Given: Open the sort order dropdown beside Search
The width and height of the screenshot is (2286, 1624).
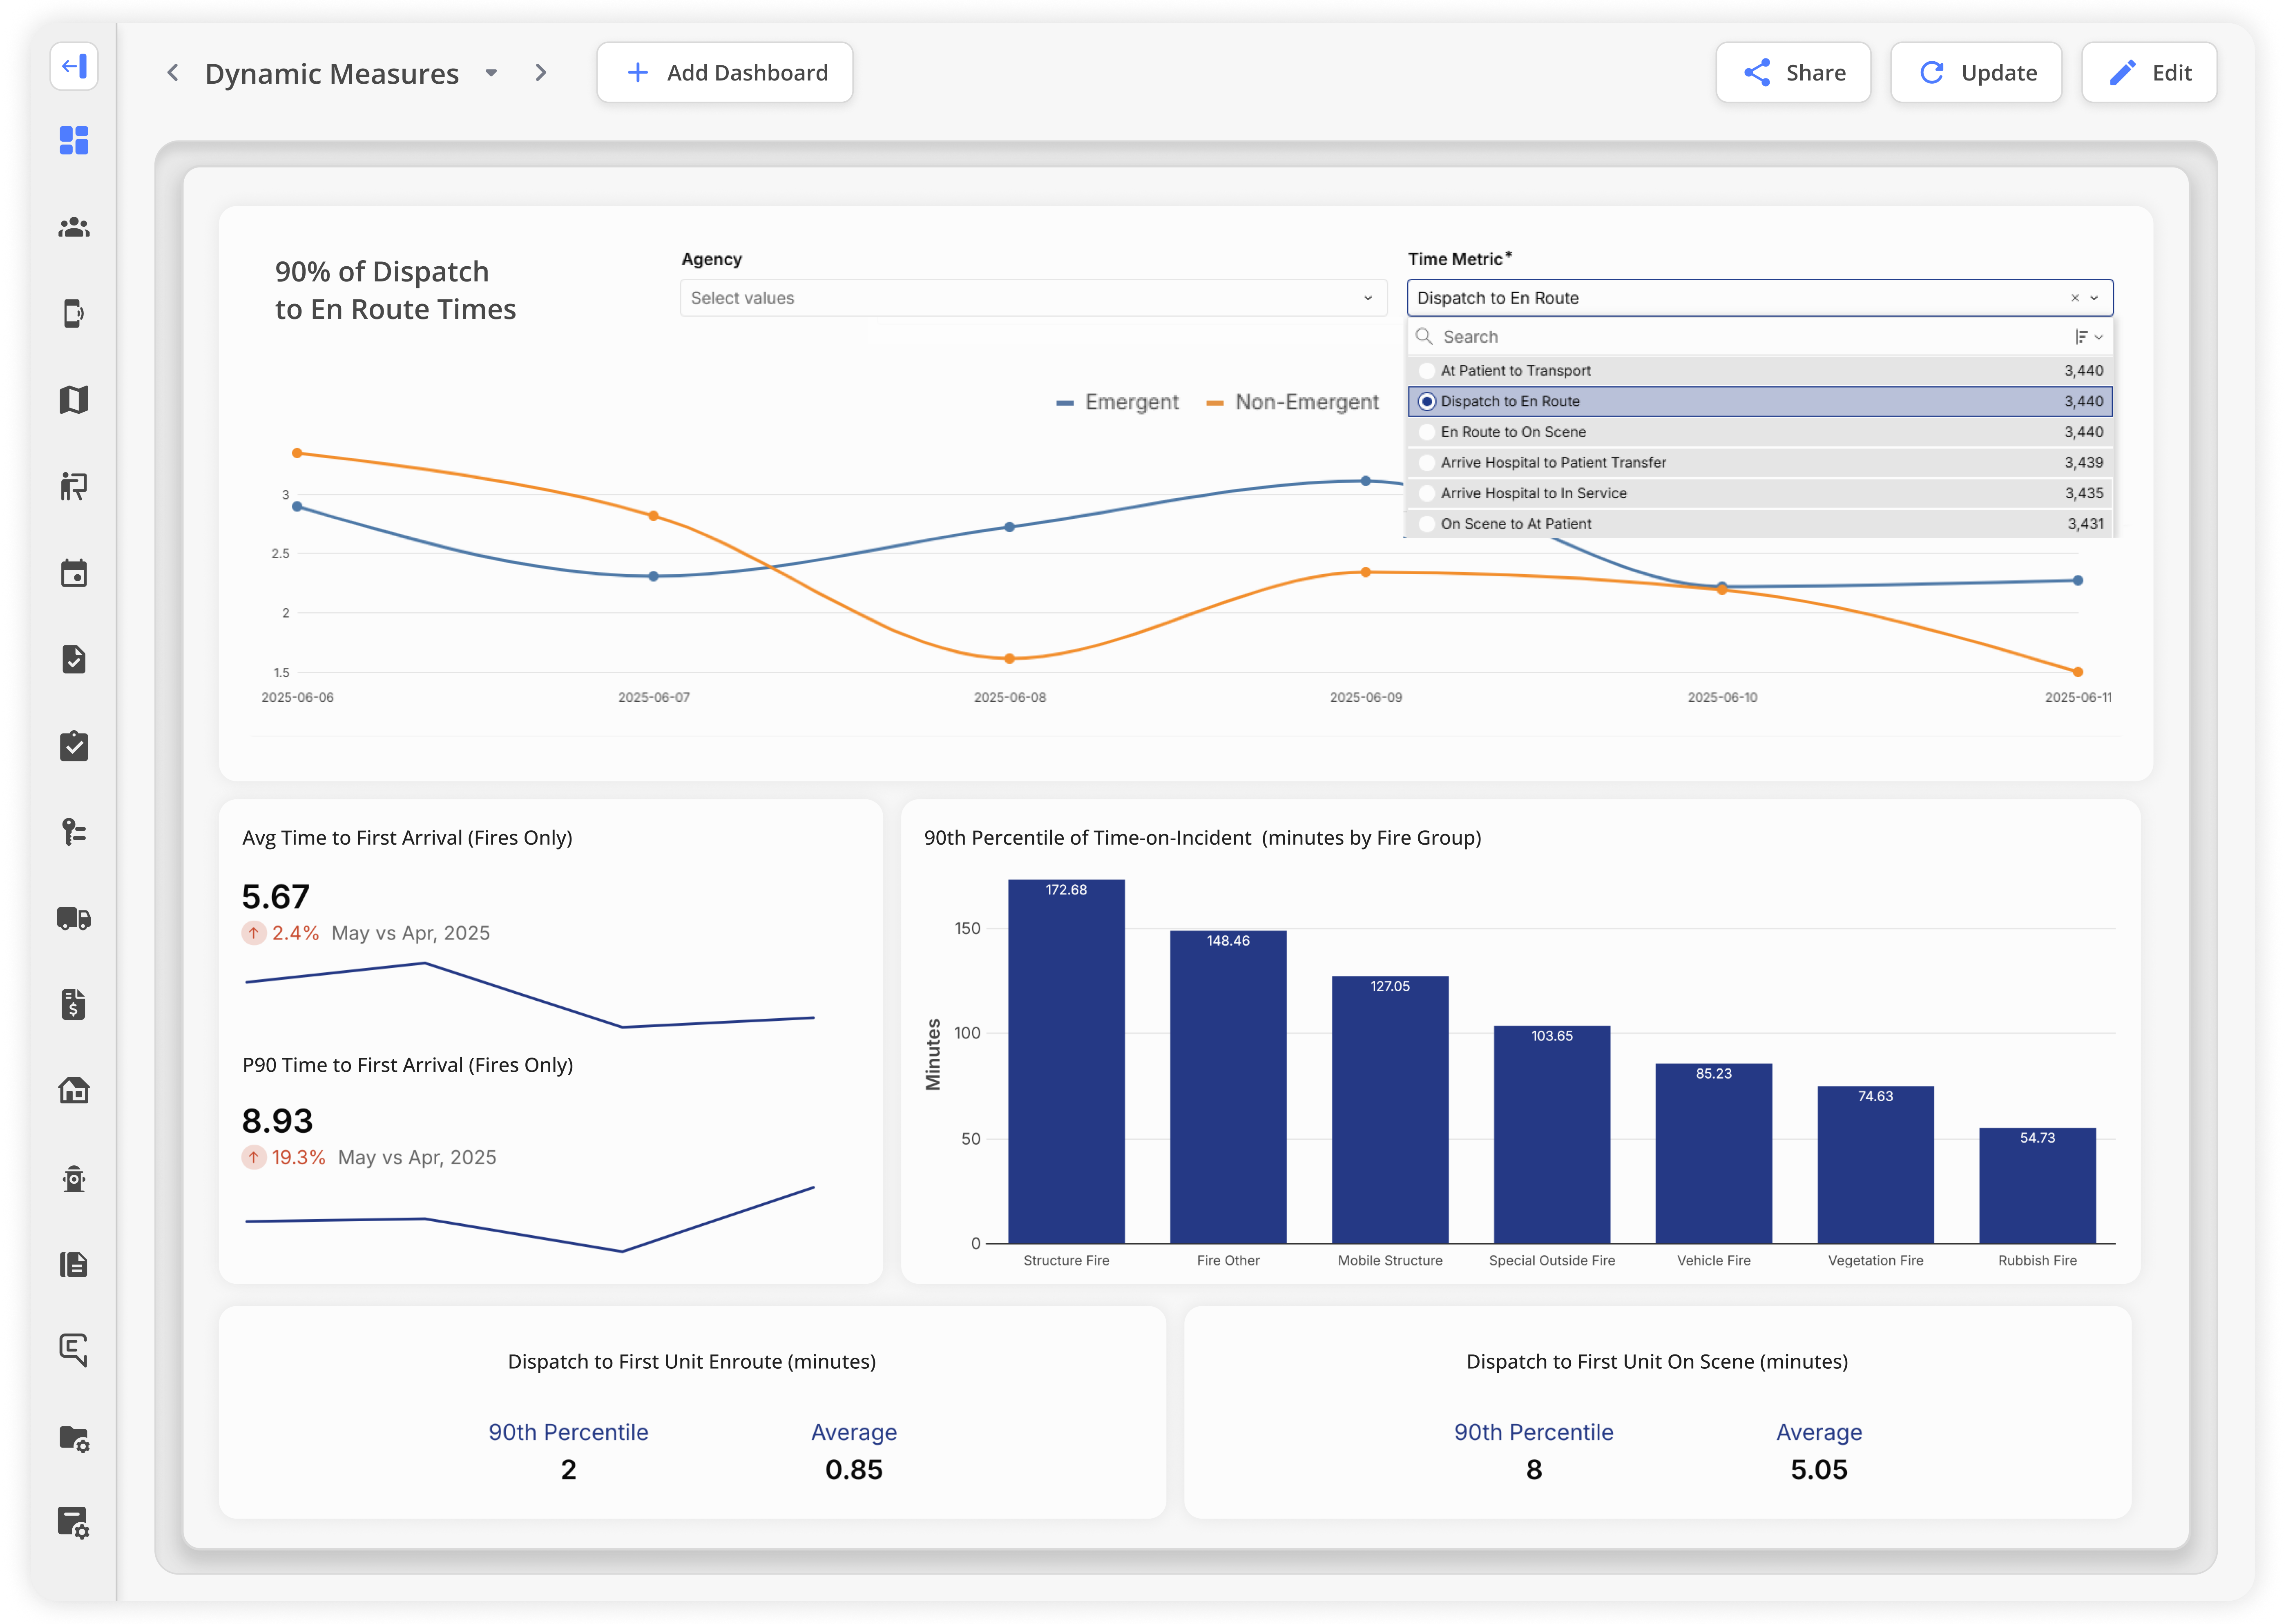Looking at the screenshot, I should (2088, 337).
